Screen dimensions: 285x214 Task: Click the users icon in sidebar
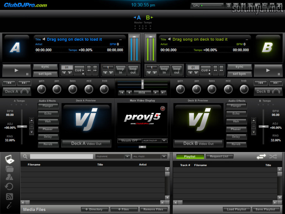[9, 177]
